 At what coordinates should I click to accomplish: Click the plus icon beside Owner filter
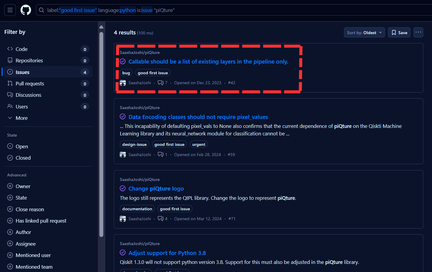[10, 186]
